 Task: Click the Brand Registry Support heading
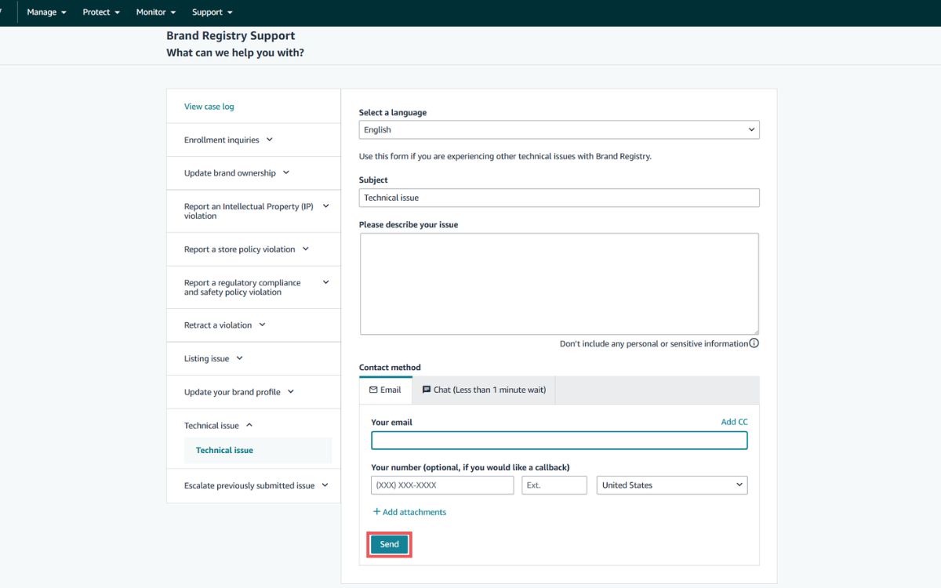click(x=231, y=36)
